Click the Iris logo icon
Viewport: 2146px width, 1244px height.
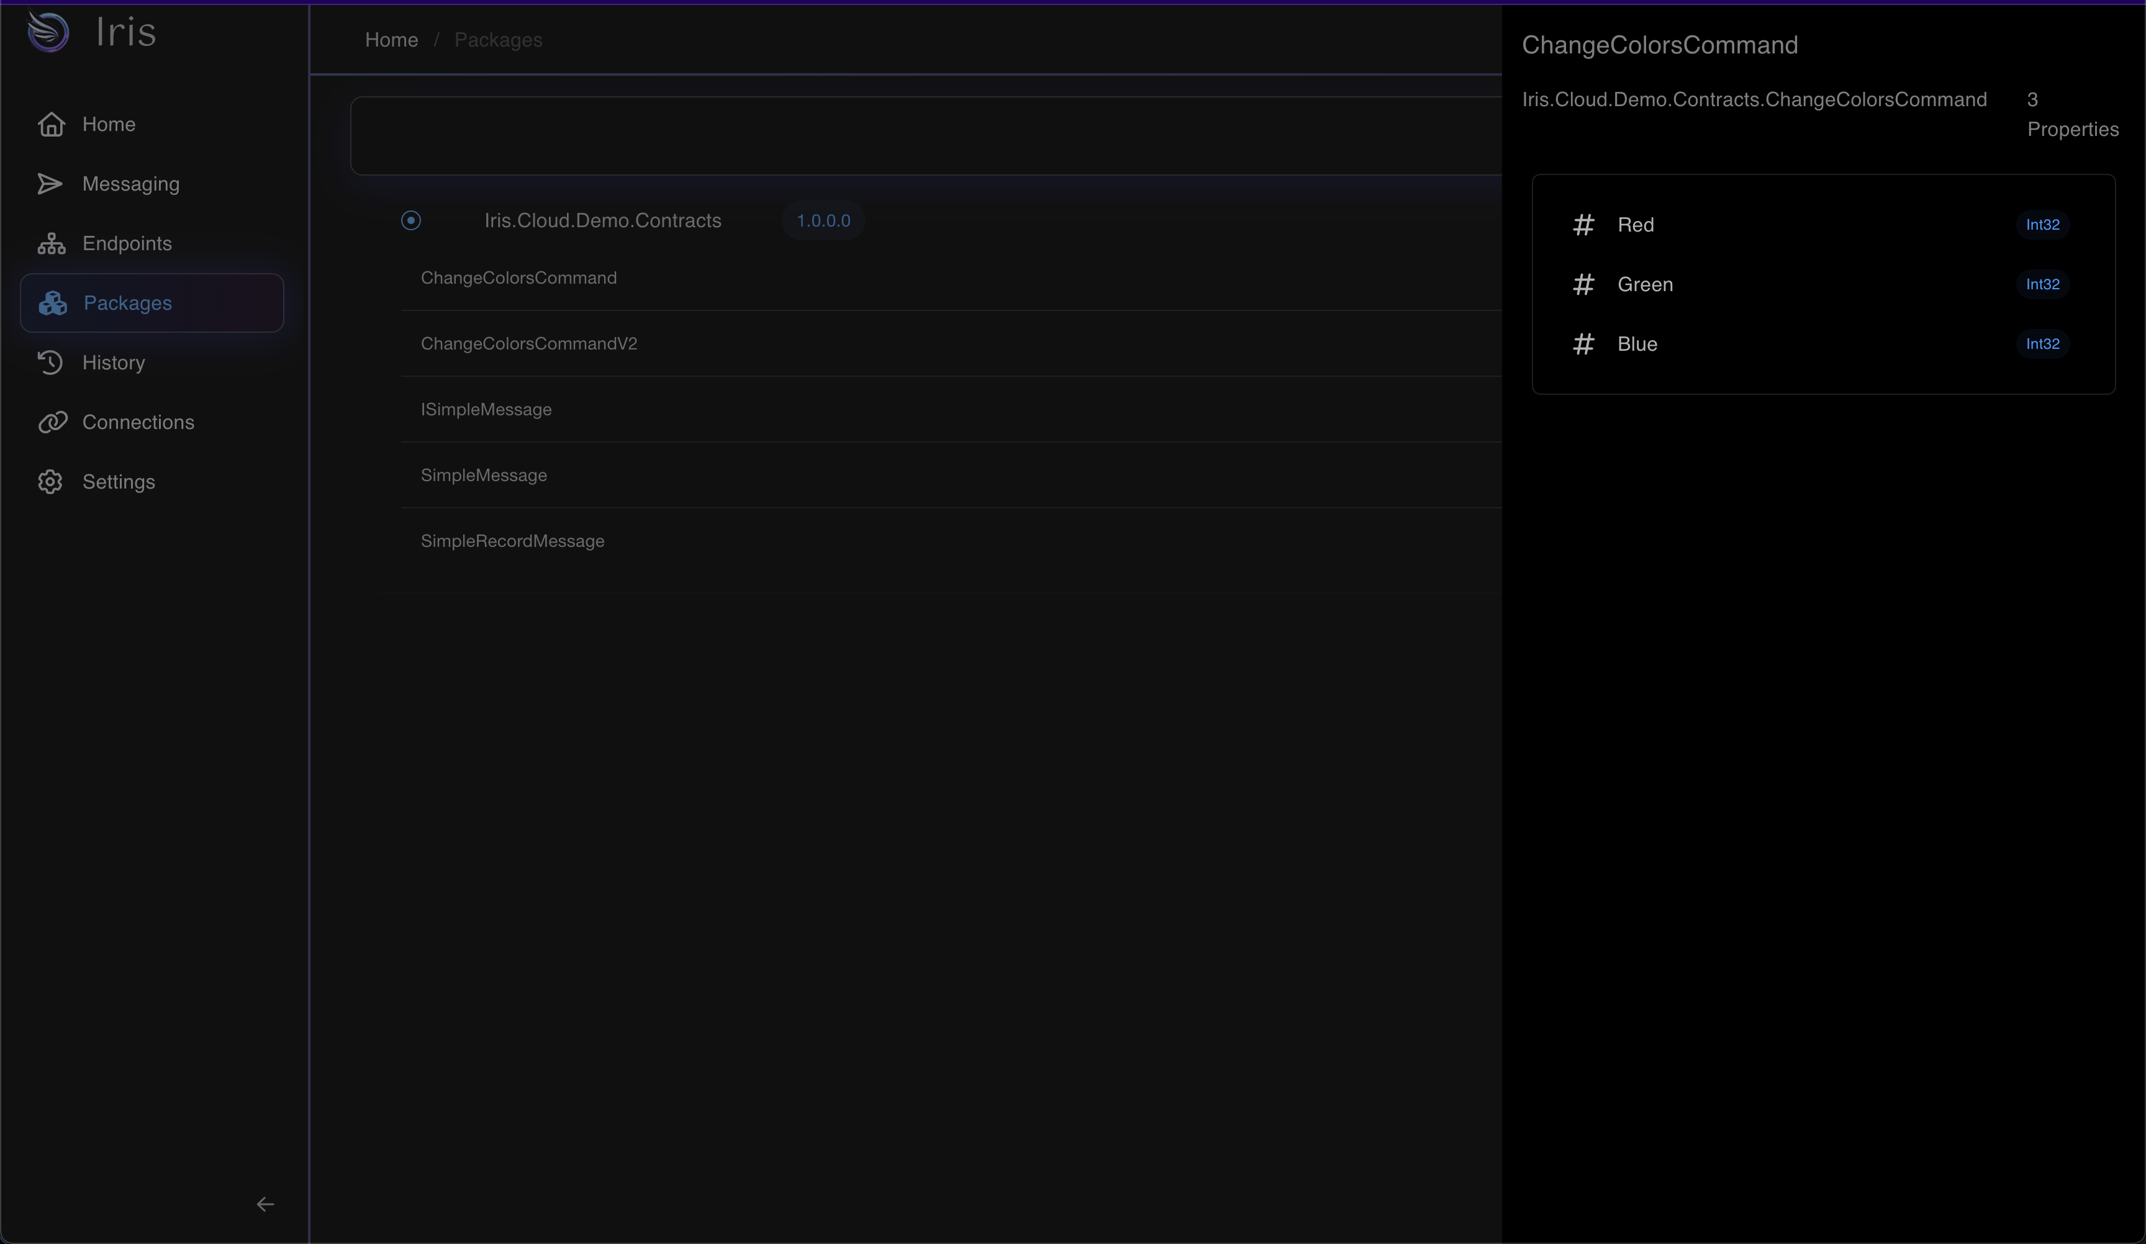click(x=48, y=32)
